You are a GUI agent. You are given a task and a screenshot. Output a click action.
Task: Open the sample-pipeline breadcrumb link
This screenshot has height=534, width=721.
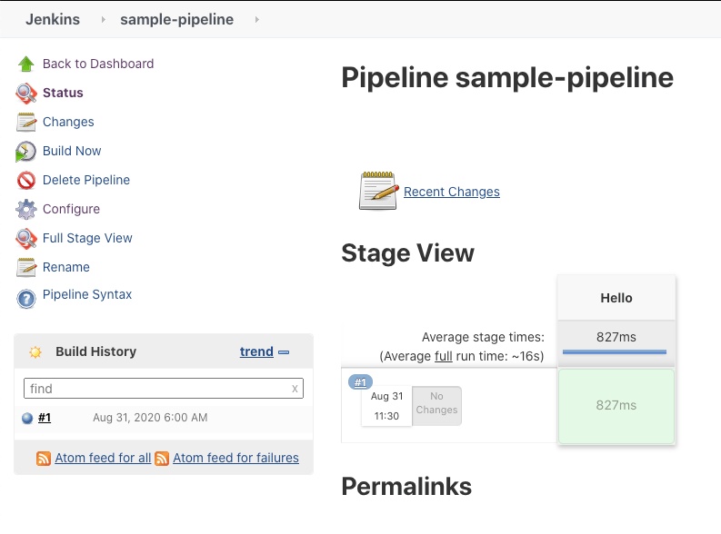(x=177, y=19)
